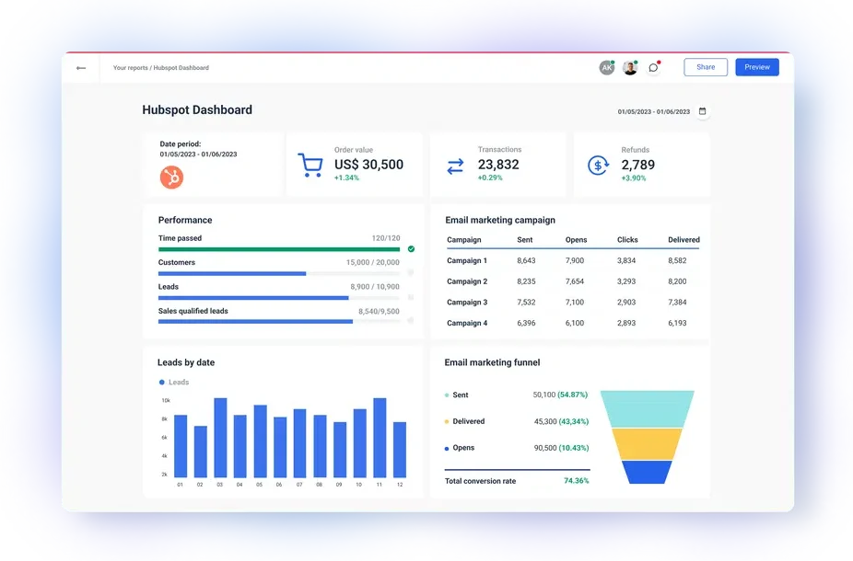Sort by the Sent column header
Screen dimensions: 853x561
525,239
